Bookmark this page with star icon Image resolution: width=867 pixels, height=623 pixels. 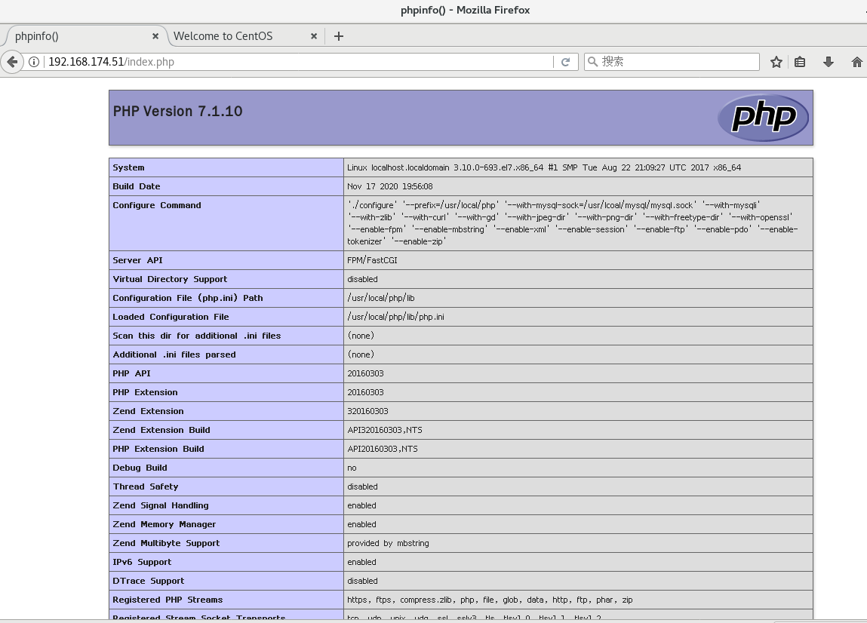[x=776, y=62]
